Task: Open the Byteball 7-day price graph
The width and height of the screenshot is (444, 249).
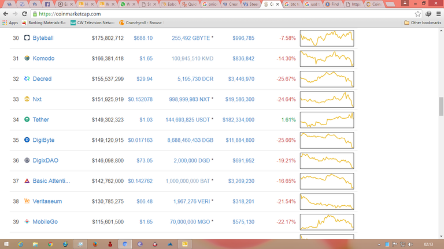Action: tap(327, 38)
